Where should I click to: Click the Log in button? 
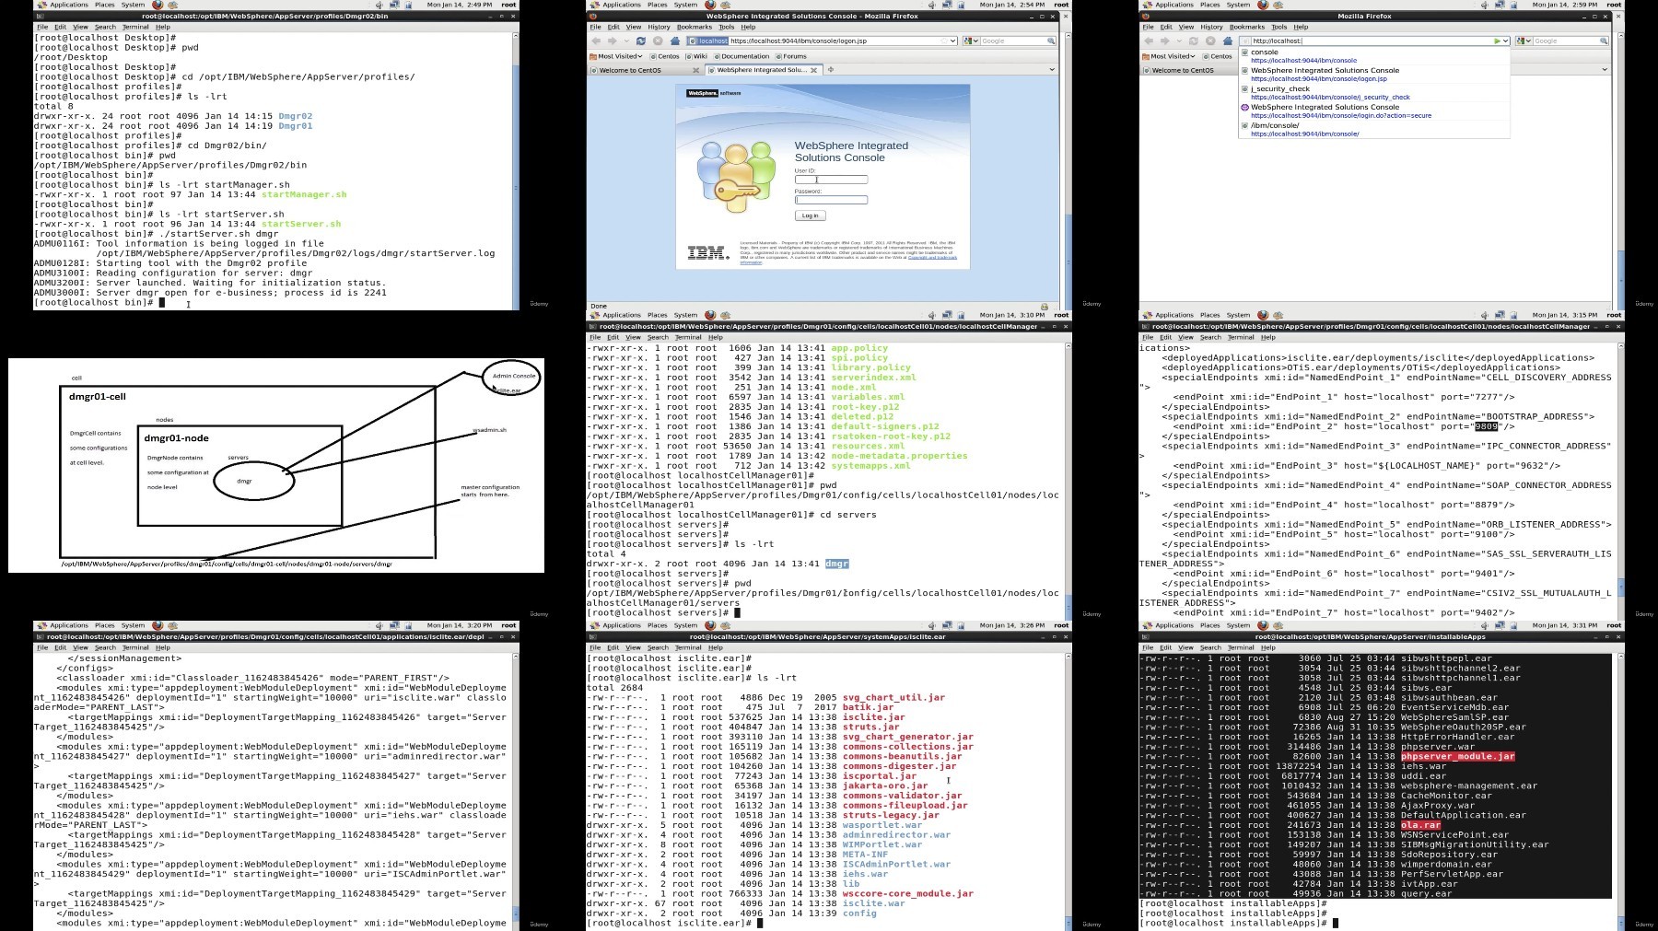click(811, 215)
